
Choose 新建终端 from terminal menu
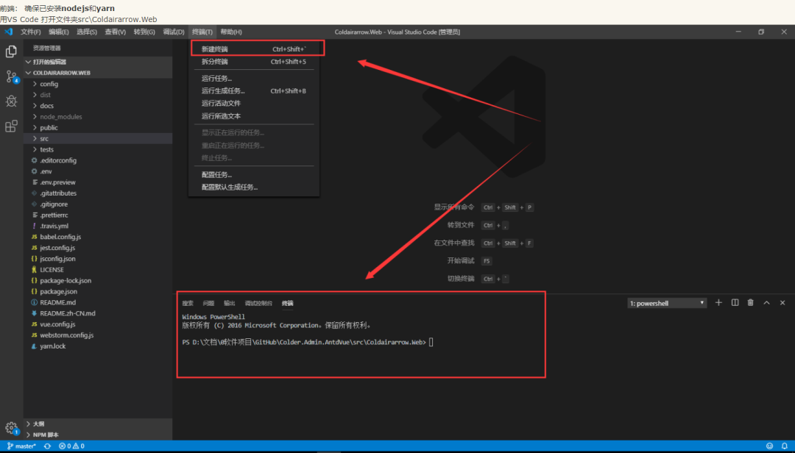point(253,49)
